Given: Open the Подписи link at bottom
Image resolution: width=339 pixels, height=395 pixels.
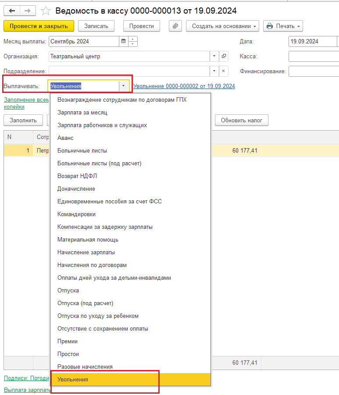Looking at the screenshot, I should 26,378.
